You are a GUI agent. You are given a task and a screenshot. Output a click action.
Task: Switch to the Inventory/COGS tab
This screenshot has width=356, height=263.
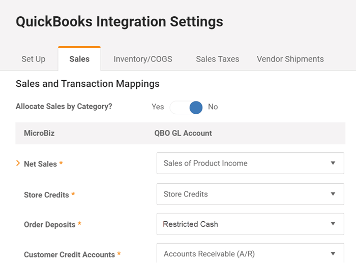pyautogui.click(x=143, y=59)
